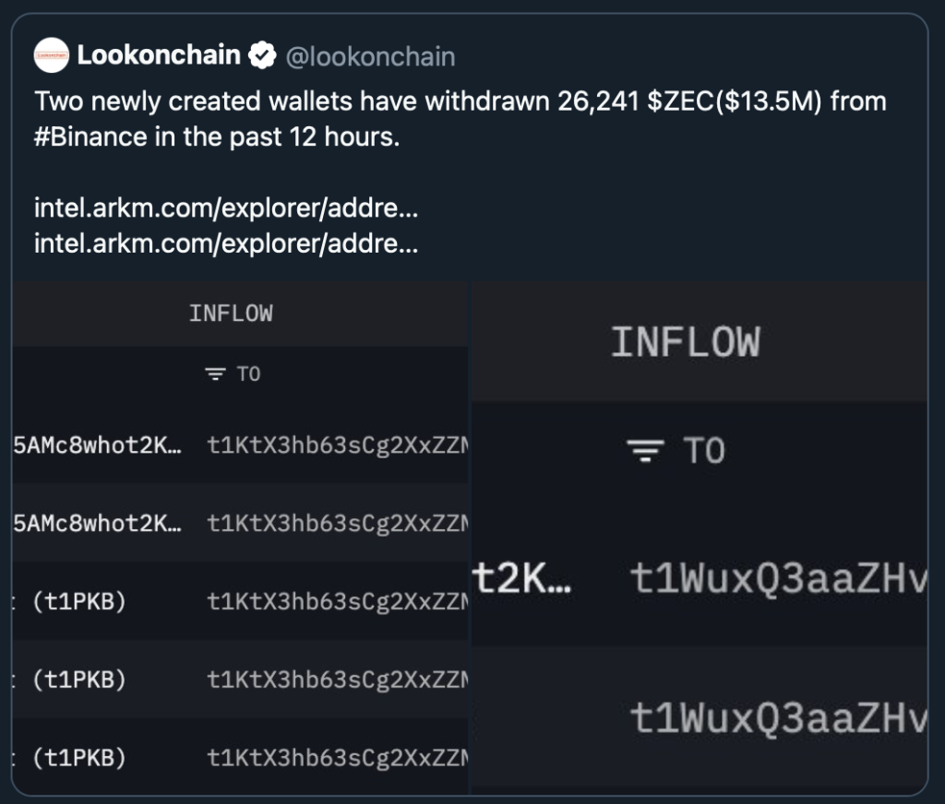
Task: Click the first 5AMc8whot2K… sender address
Action: 97,446
